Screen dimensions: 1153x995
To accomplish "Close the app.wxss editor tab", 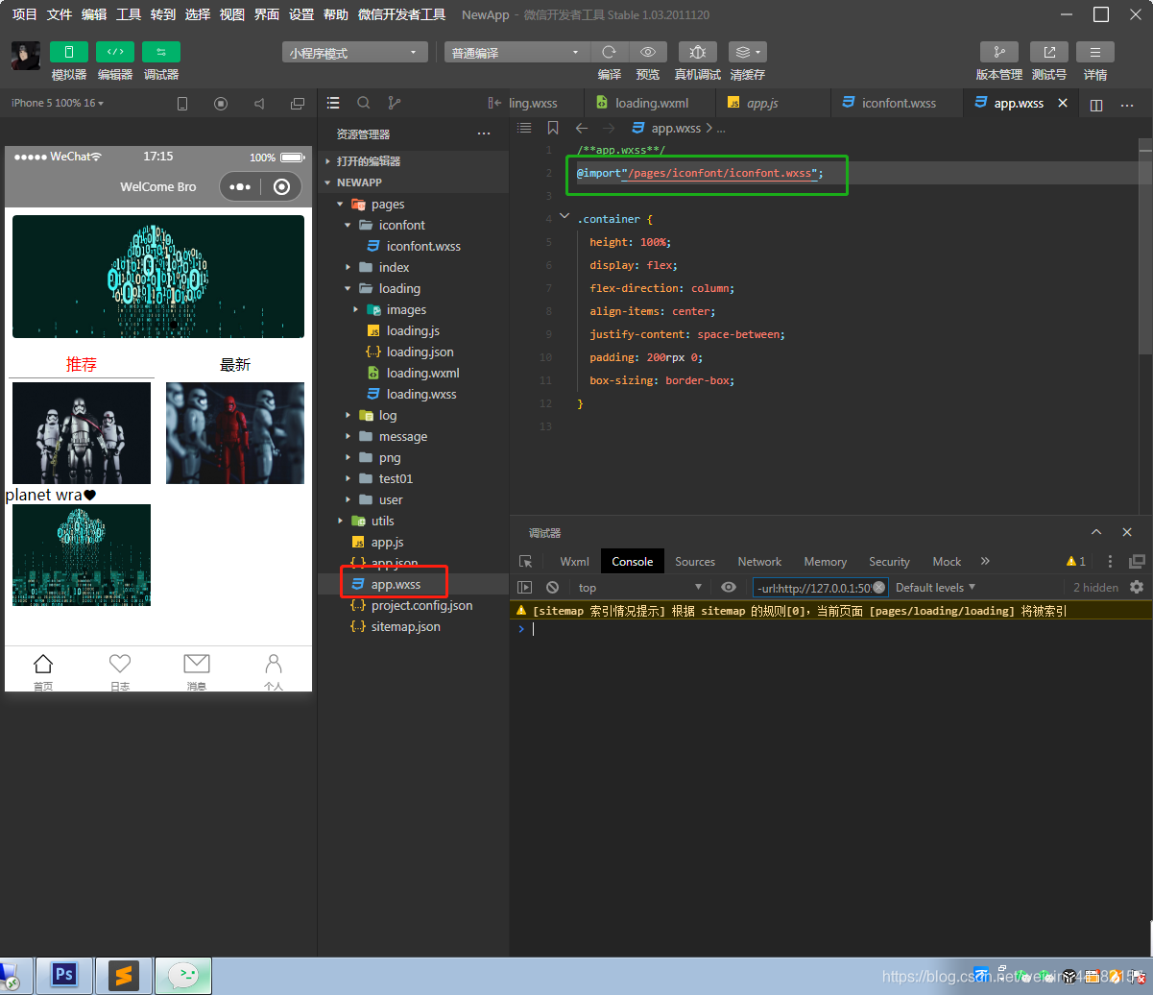I will (1063, 103).
